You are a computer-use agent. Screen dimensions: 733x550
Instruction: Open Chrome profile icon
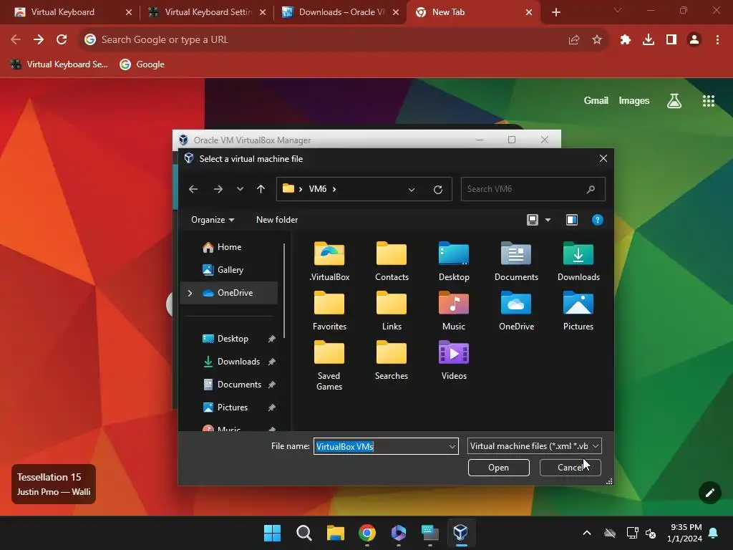click(694, 40)
